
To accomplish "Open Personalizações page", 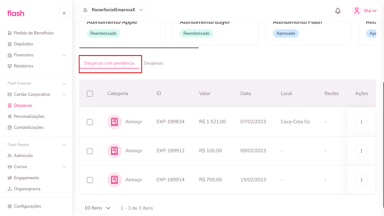I will tap(29, 117).
